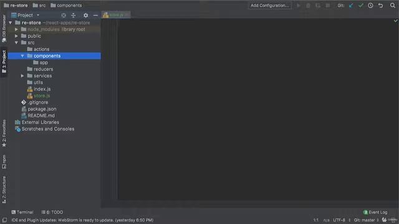
Task: Click the Scratches and Consoles icon
Action: 17,129
